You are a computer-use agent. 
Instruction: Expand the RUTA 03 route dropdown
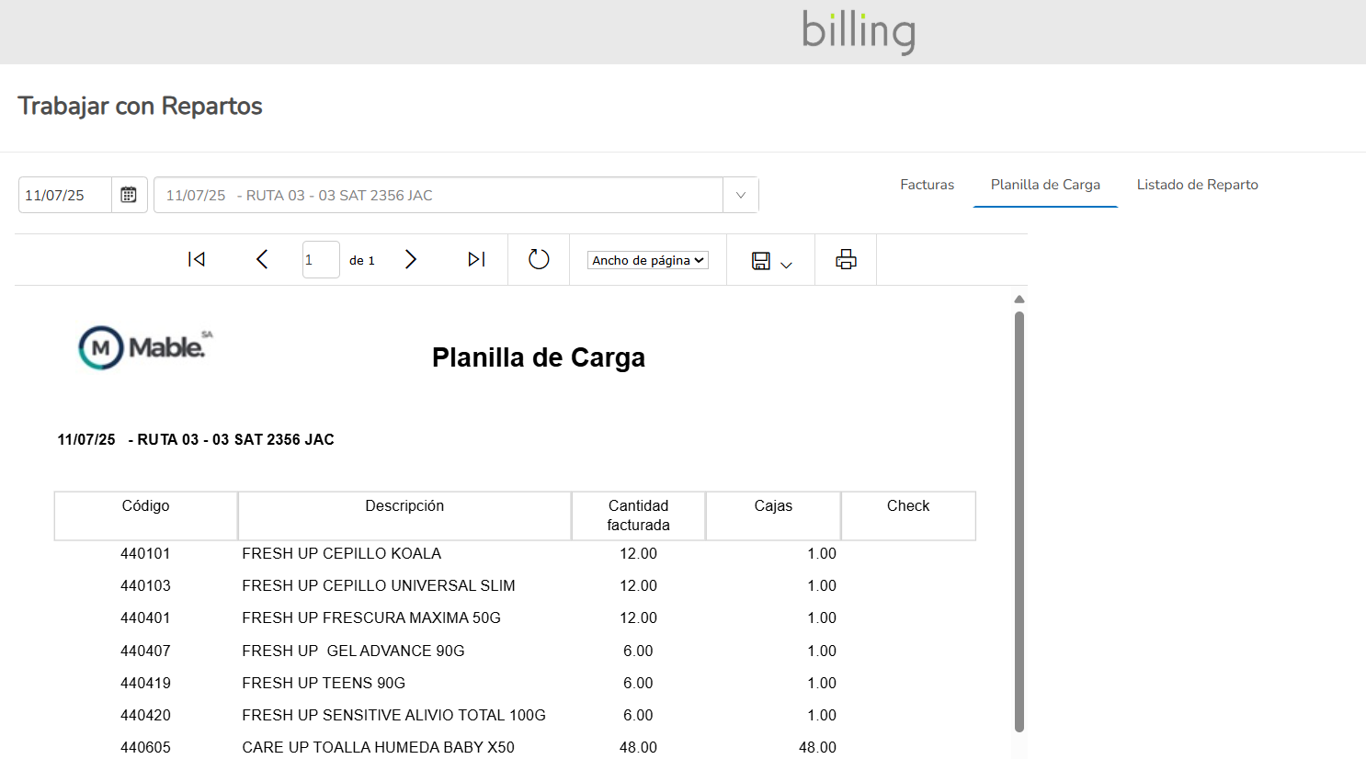pyautogui.click(x=740, y=195)
